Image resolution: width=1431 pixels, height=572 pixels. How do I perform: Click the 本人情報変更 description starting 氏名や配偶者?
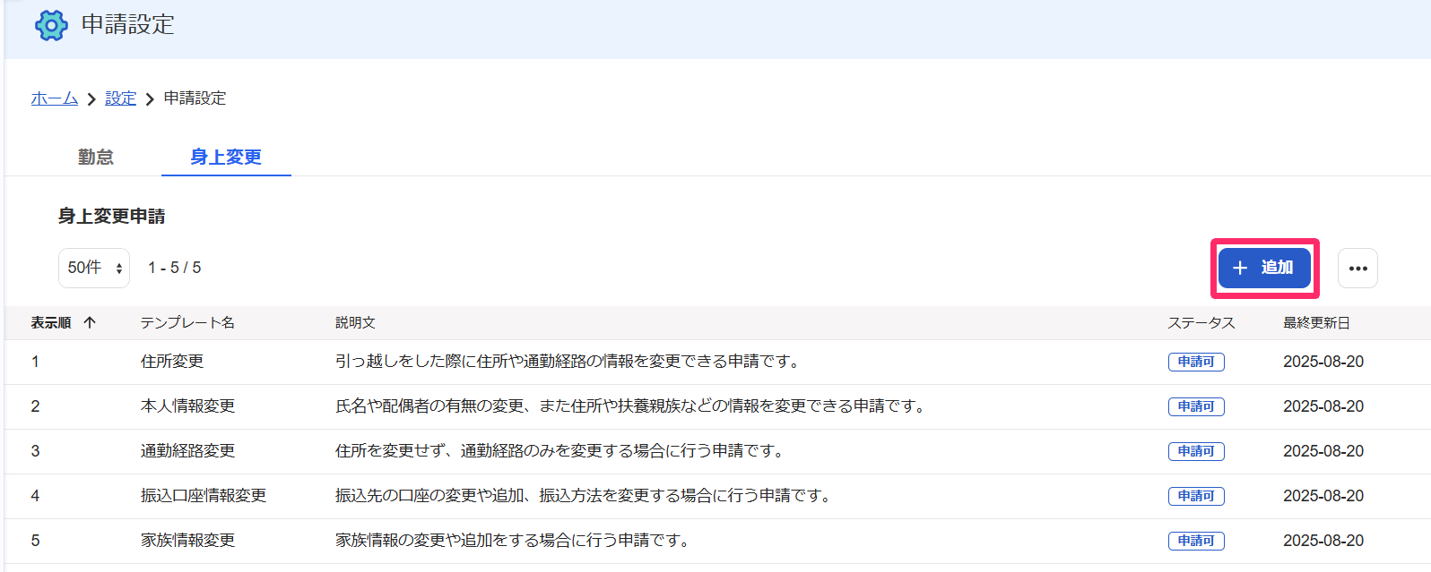[x=630, y=406]
